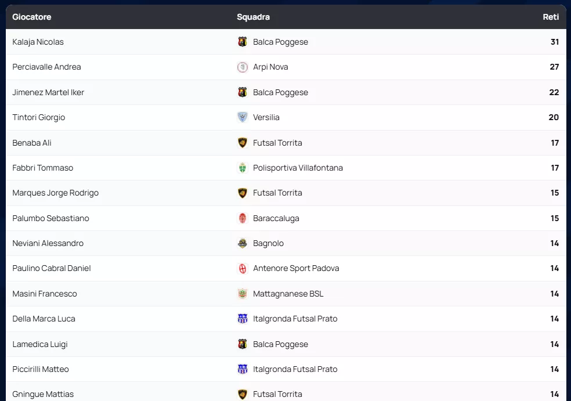This screenshot has width=571, height=401.
Task: Sort table by Reti column header
Action: [x=551, y=17]
